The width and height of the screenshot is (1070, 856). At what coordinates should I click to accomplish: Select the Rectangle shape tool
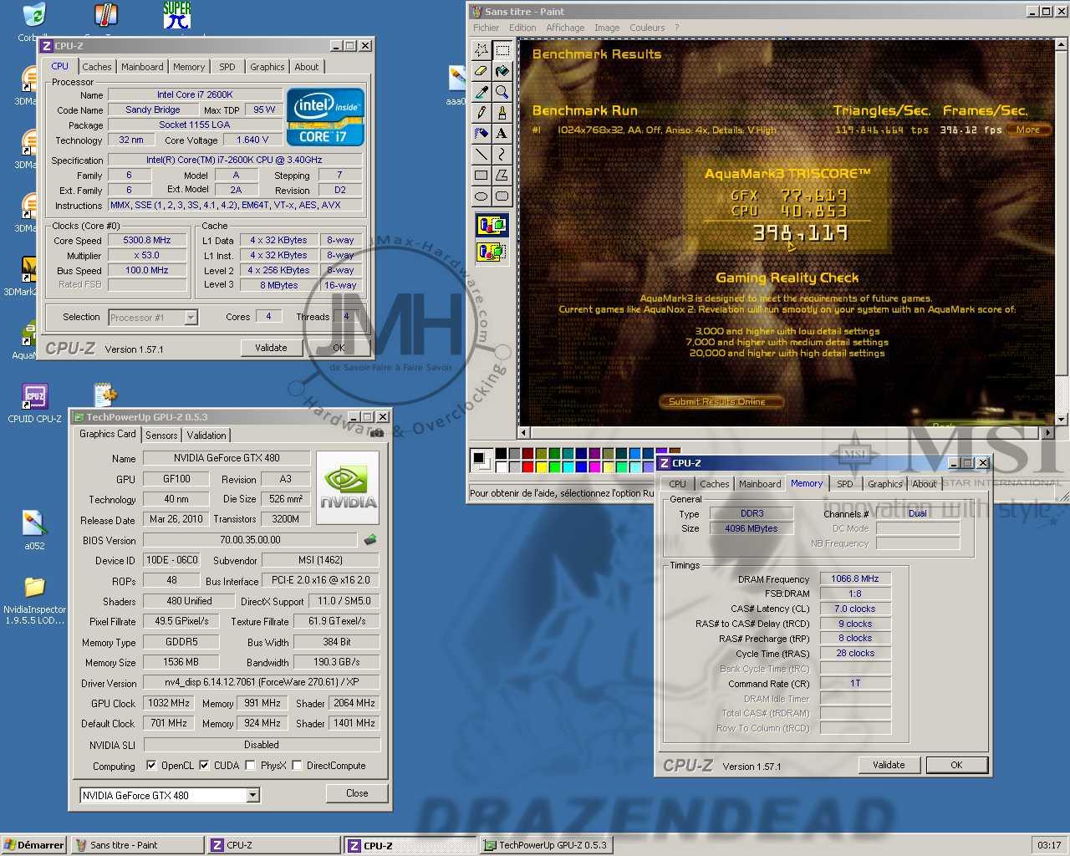(481, 176)
